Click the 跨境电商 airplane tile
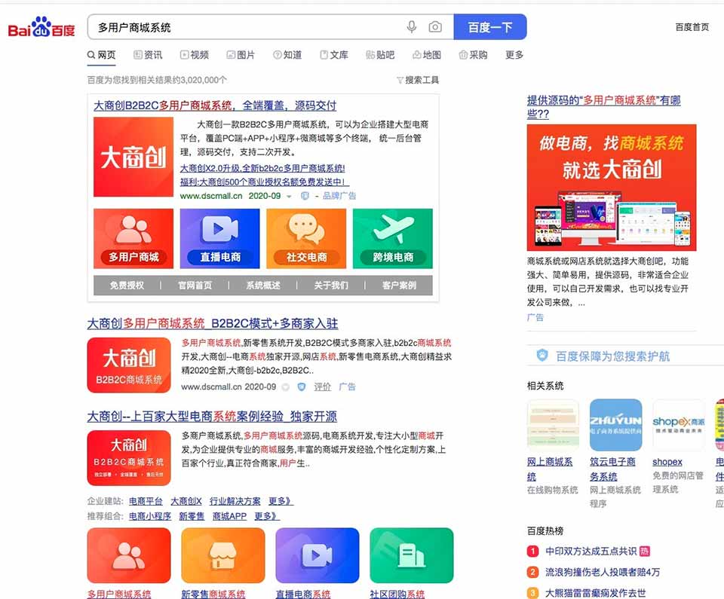The width and height of the screenshot is (724, 599). click(392, 239)
